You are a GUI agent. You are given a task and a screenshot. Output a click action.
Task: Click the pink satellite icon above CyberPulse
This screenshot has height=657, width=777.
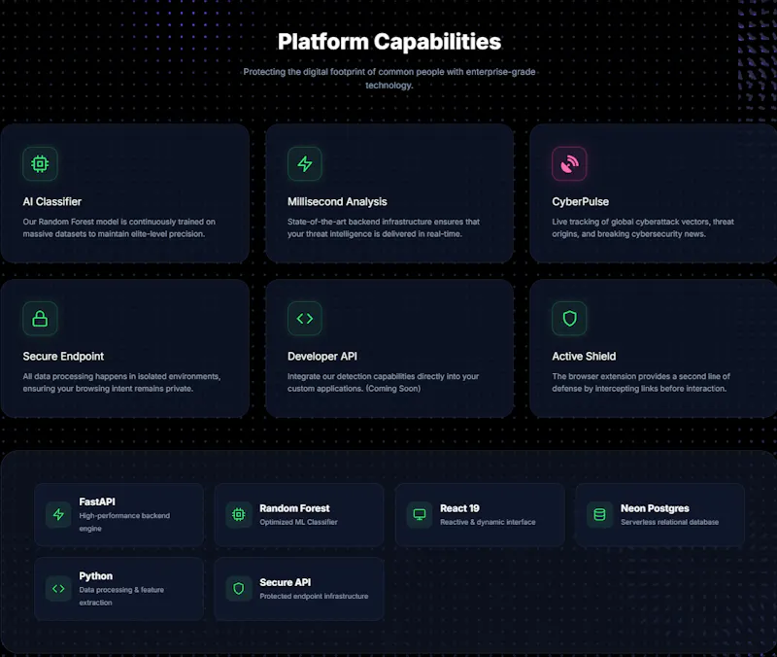point(569,163)
